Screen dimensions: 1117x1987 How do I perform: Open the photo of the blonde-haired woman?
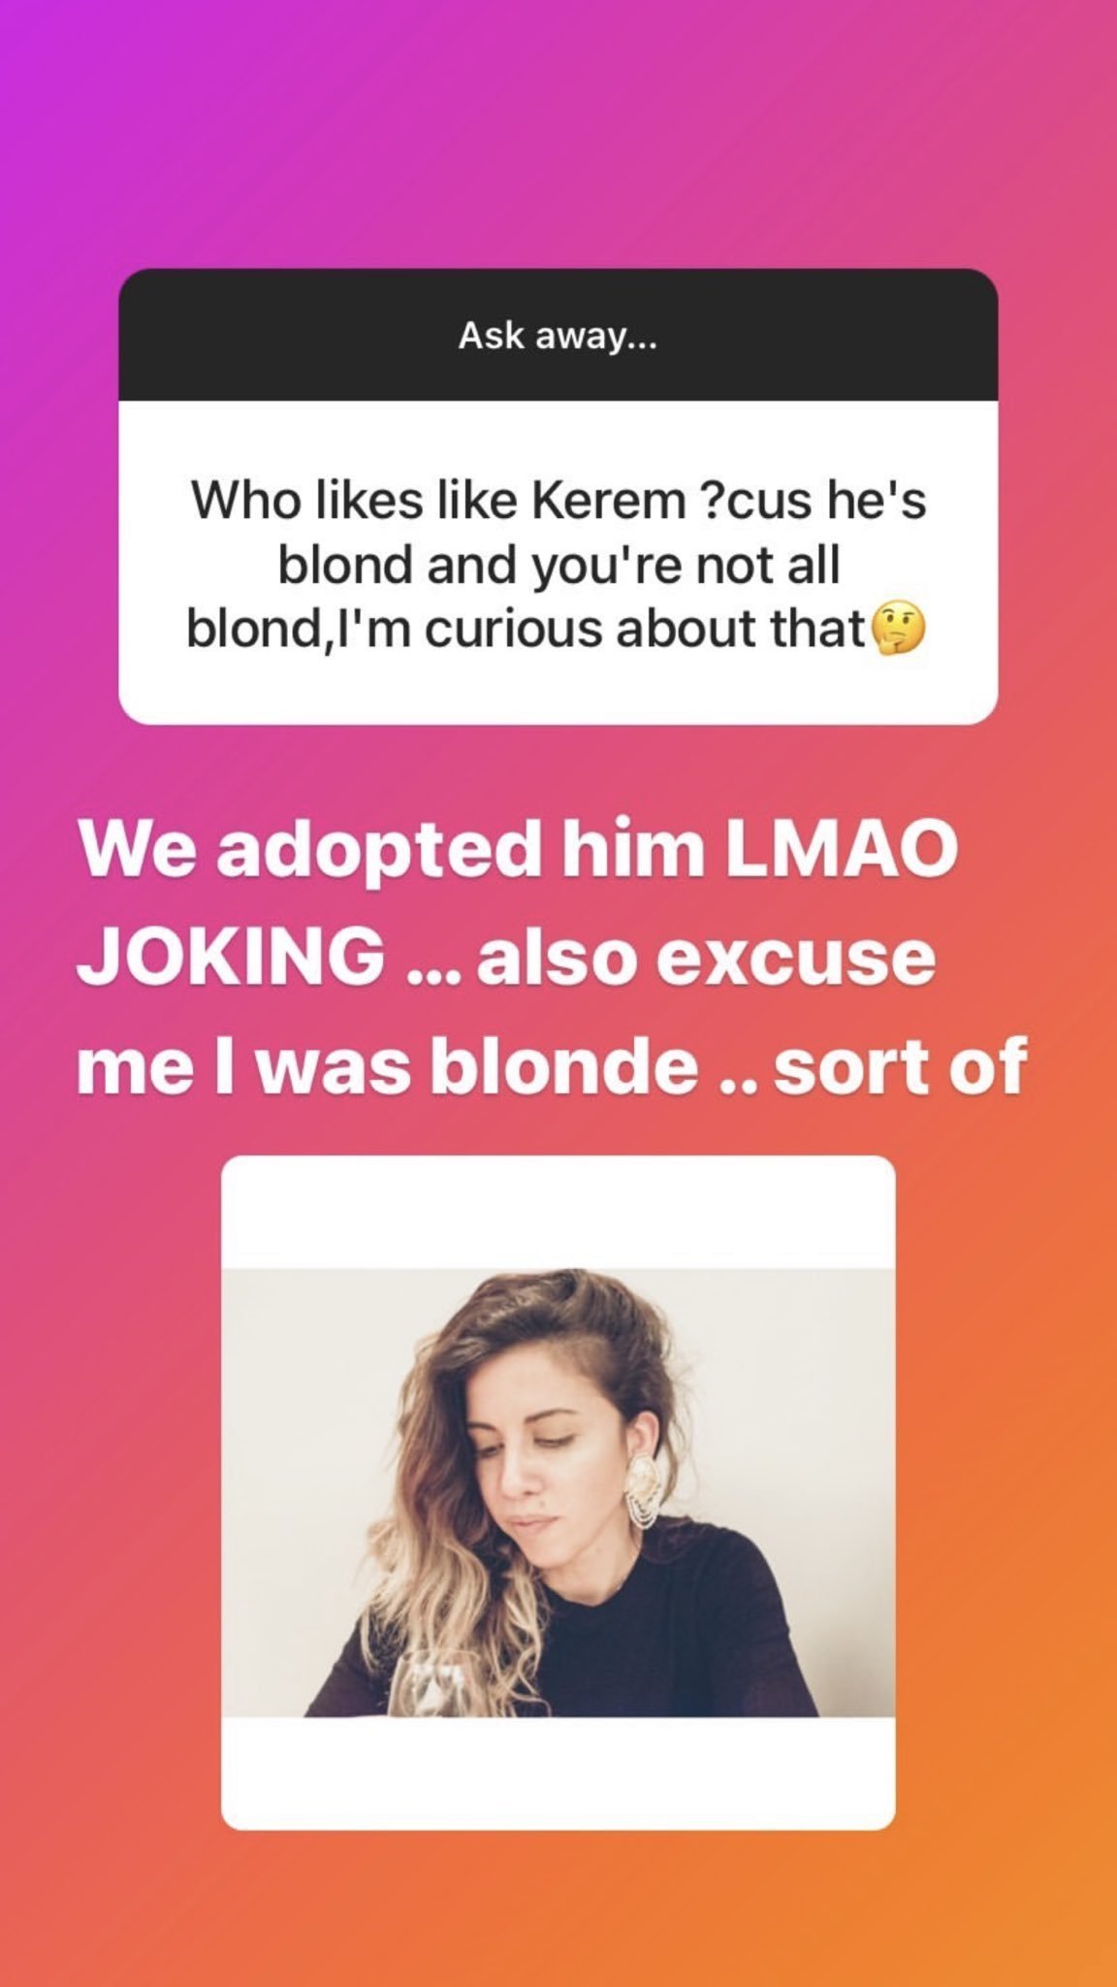pos(558,1492)
